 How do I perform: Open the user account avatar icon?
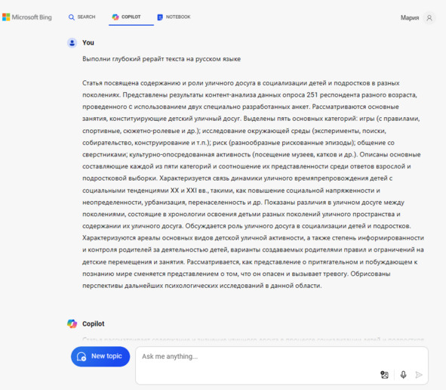point(429,18)
